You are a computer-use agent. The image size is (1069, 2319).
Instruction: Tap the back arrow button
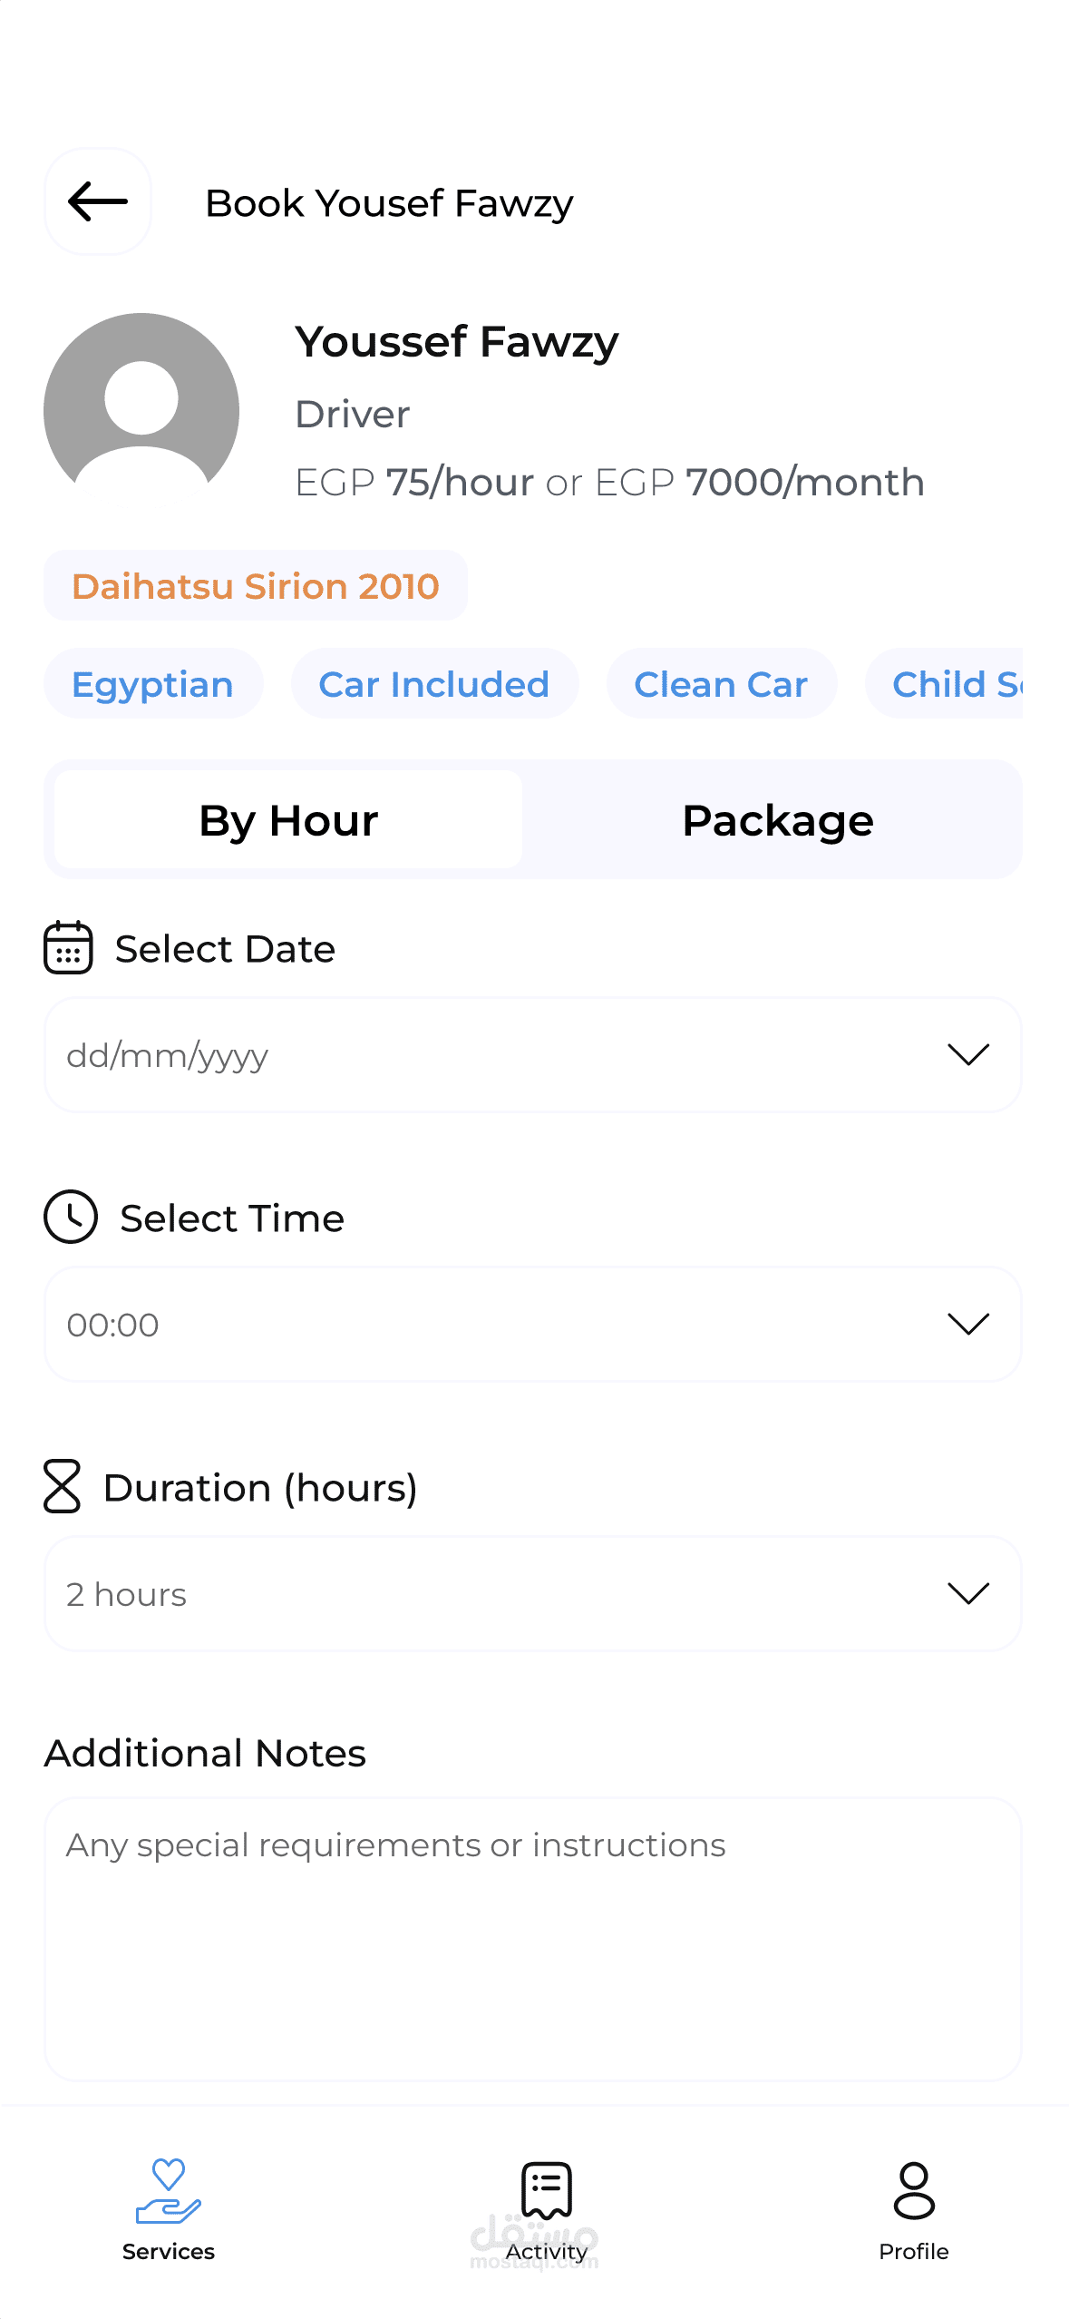click(x=98, y=201)
